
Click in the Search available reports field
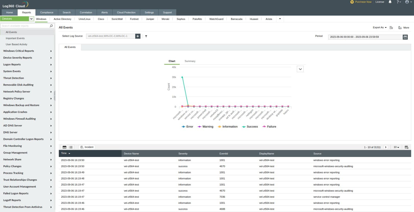coord(25,26)
